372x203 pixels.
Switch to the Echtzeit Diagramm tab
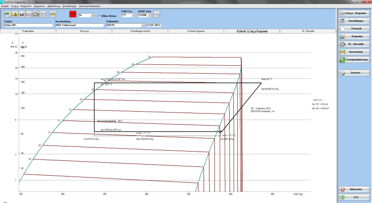click(196, 31)
